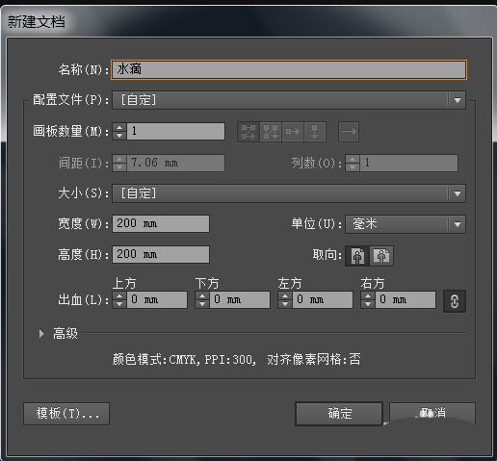
Task: Open the 大小 size dropdown
Action: [x=289, y=193]
